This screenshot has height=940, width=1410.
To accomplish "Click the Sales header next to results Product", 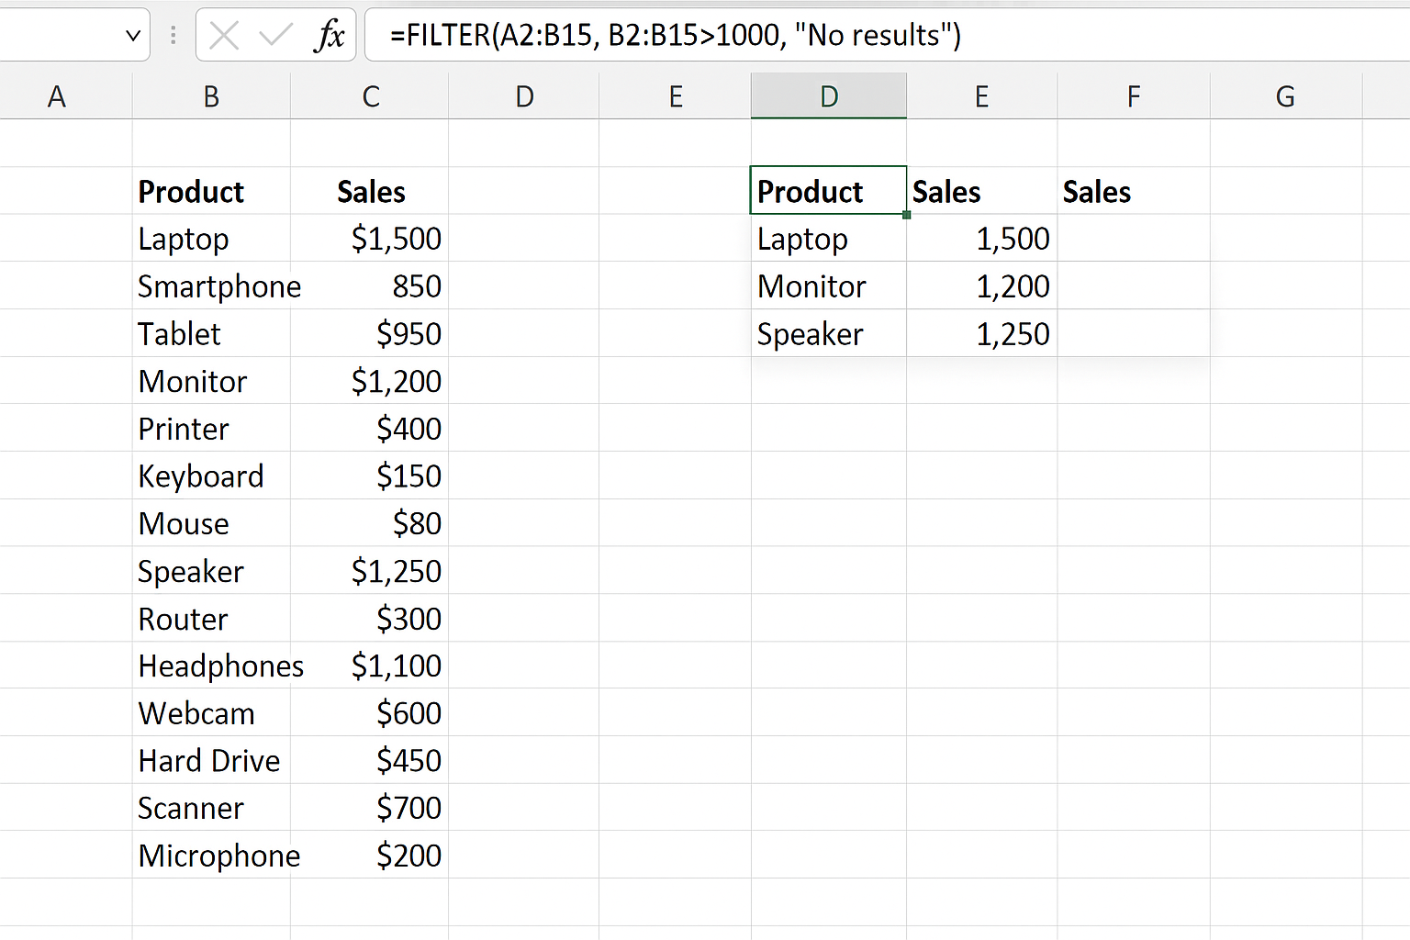I will 946,192.
